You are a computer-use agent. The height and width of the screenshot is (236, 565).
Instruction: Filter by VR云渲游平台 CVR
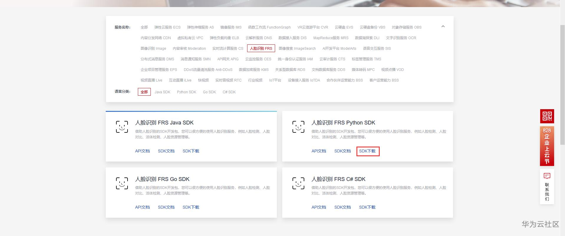click(313, 27)
